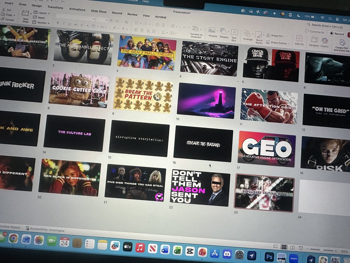Click Accessibility: Investigate in status bar
Image resolution: width=350 pixels, height=263 pixels.
(x=45, y=229)
